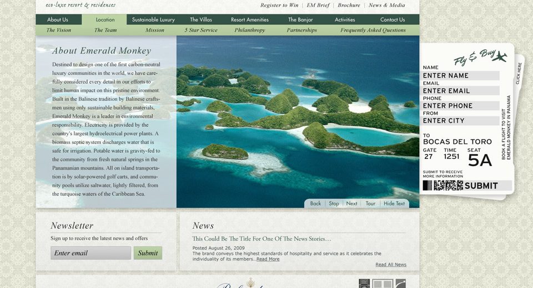Open Philanthropy subpage
The image size is (533, 288).
(250, 30)
